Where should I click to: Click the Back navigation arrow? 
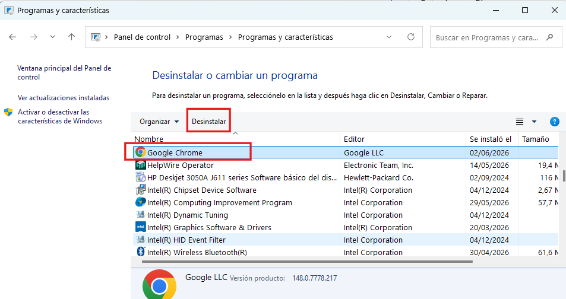pos(12,37)
